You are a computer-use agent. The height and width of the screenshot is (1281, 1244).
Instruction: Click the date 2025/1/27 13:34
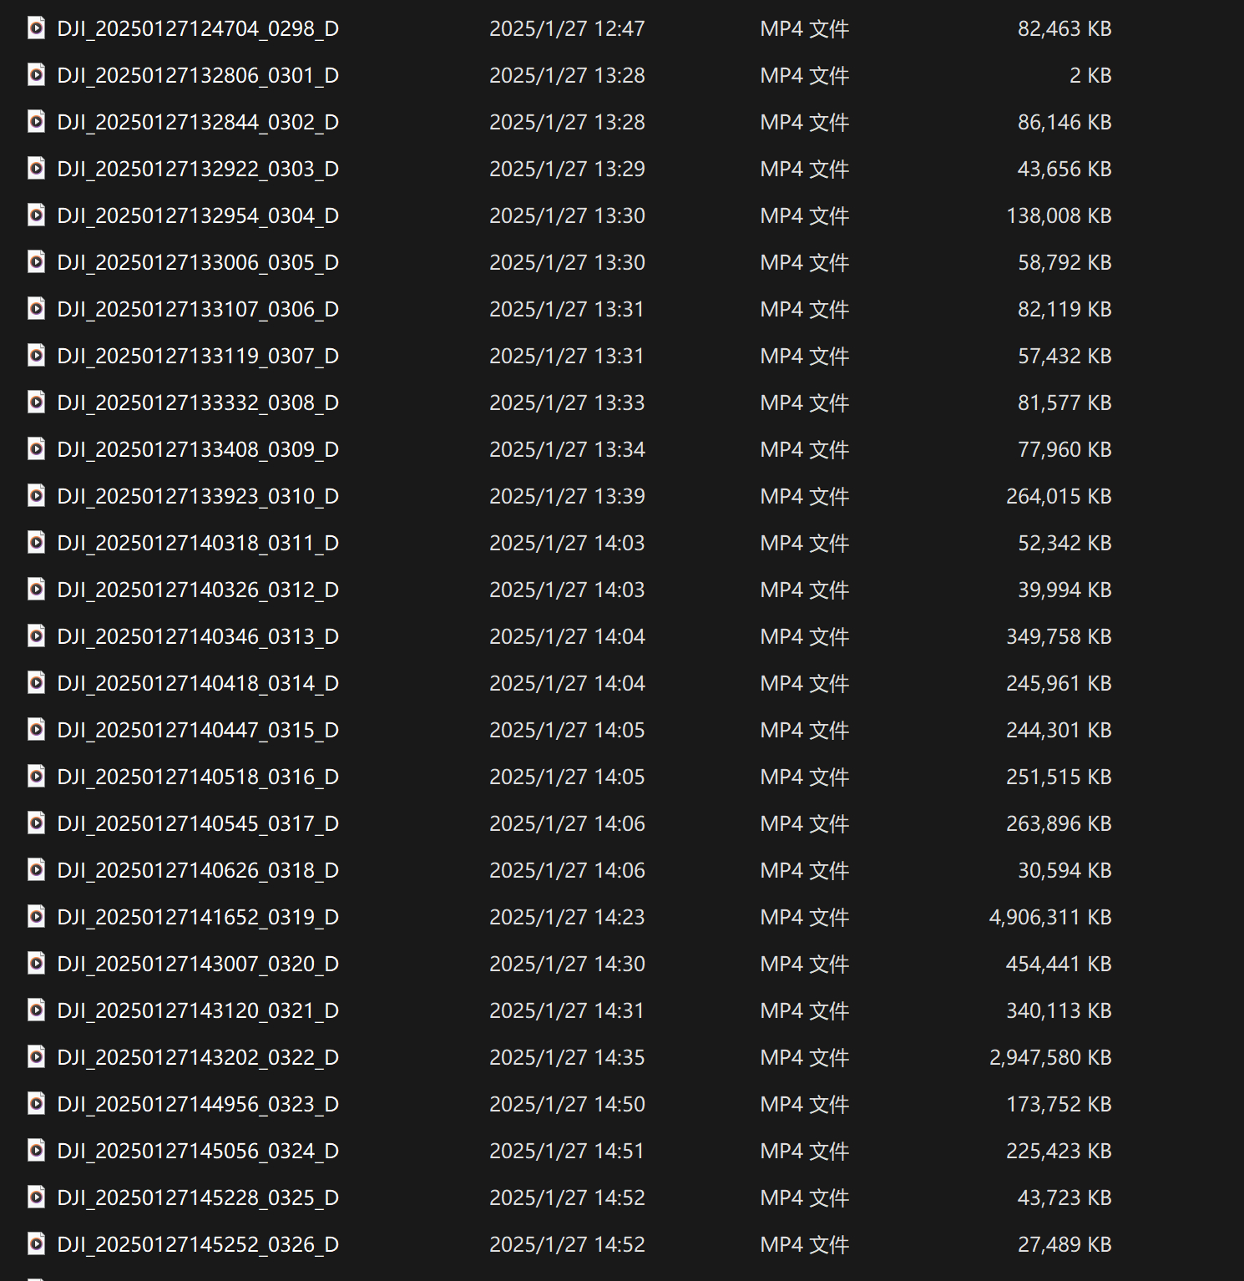[567, 450]
